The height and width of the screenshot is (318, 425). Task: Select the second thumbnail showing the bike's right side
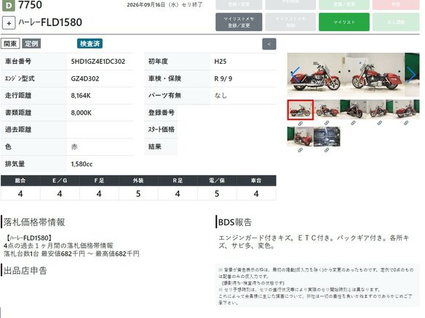point(327,110)
